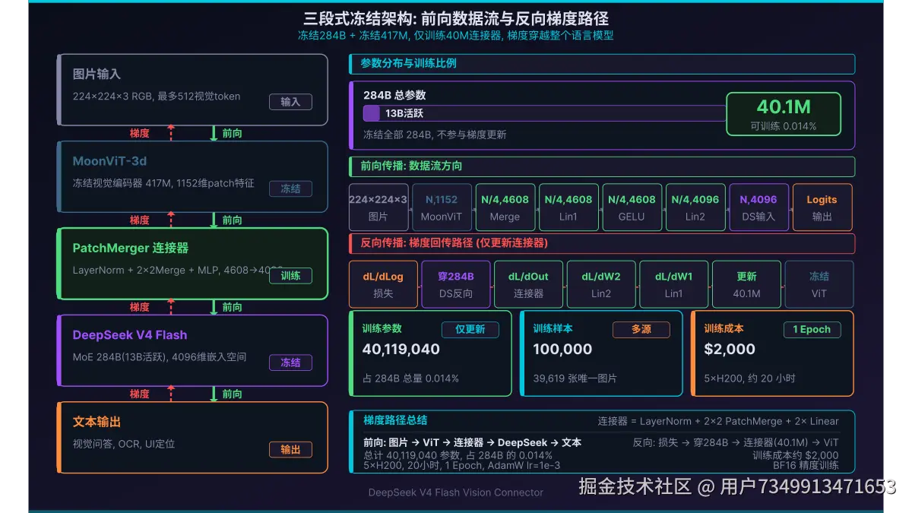Click MoE 284B(13B活跃) description text
Viewport: 912px width, 513px height.
pyautogui.click(x=159, y=357)
